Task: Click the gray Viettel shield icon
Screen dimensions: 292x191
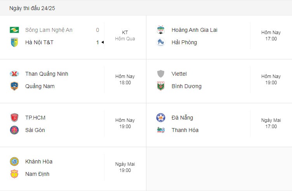Action: [x=160, y=74]
